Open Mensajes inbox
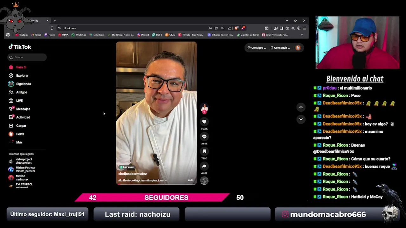Image resolution: width=406 pixels, height=228 pixels. point(19,109)
